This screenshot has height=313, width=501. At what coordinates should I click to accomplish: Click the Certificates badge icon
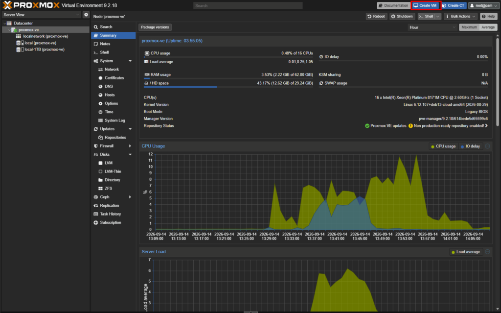click(101, 78)
